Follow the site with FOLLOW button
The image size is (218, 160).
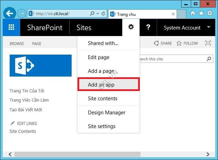(x=187, y=43)
